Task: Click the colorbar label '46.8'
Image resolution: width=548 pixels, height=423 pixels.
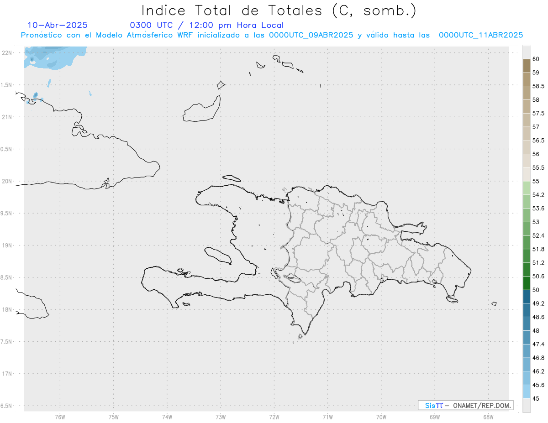Action: point(538,358)
